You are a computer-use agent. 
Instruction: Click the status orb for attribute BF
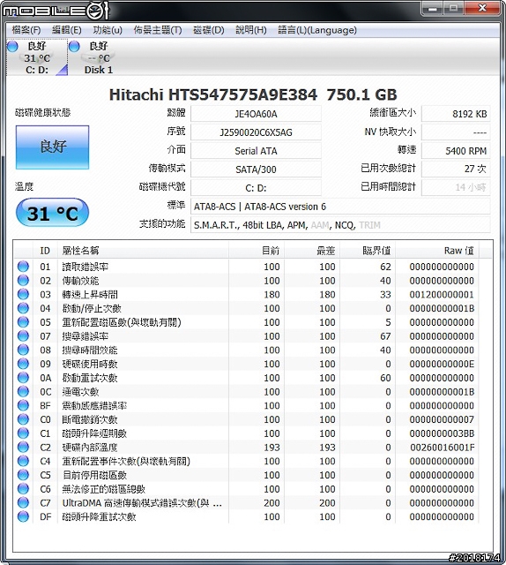tap(23, 405)
